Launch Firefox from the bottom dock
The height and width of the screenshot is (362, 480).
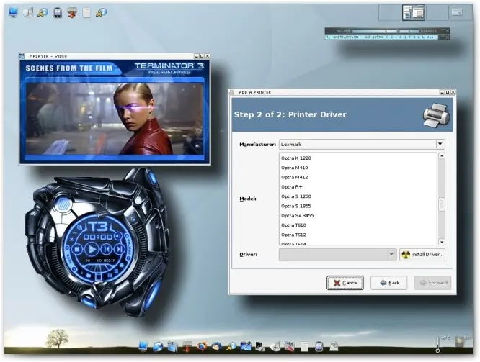tap(202, 346)
